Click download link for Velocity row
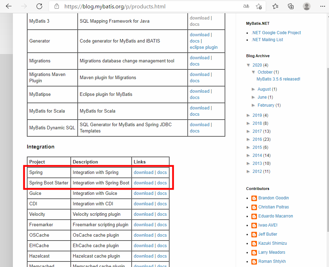The height and width of the screenshot is (267, 329). [143, 214]
